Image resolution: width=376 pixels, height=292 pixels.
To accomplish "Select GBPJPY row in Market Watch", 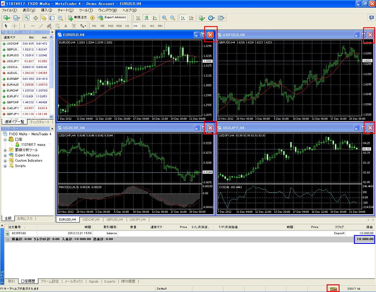I will click(13, 114).
